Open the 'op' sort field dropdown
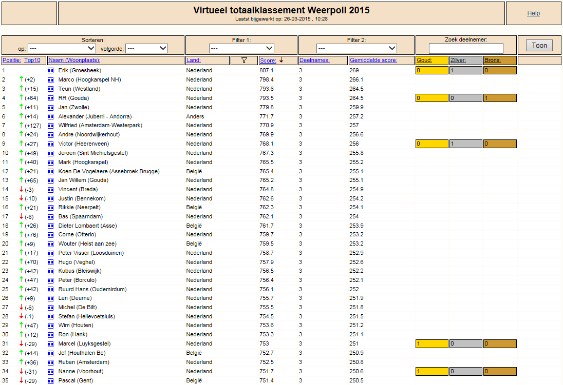The height and width of the screenshot is (385, 563). pyautogui.click(x=62, y=48)
